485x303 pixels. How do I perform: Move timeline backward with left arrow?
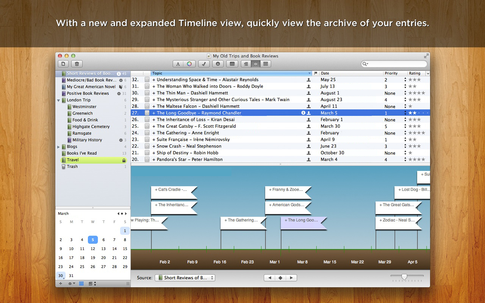tap(269, 278)
